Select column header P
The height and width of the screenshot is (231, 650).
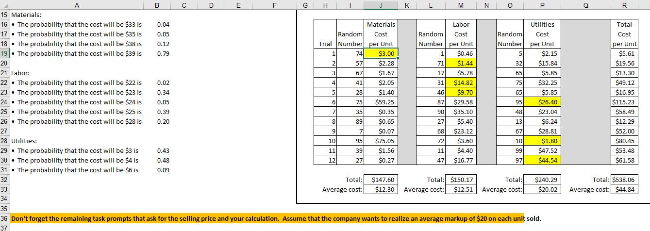point(542,5)
